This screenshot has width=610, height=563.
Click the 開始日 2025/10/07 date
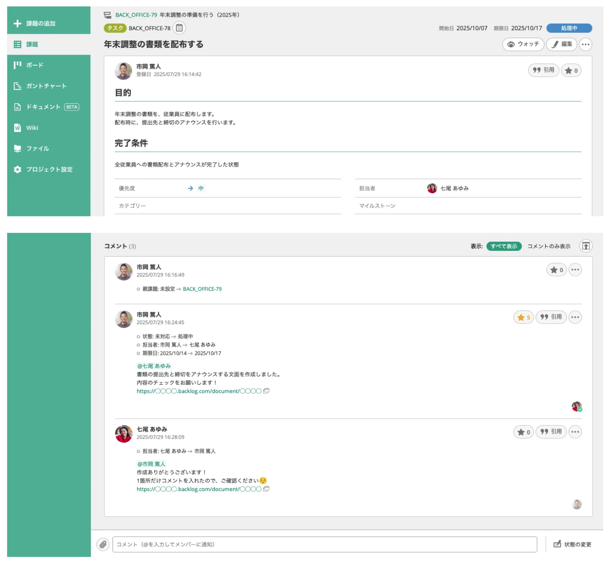(471, 28)
